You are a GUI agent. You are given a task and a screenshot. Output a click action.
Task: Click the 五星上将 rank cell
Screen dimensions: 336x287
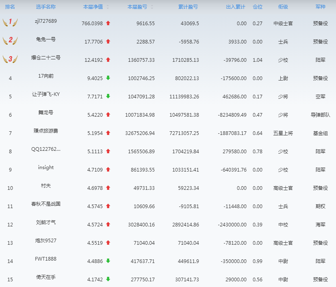pos(283,133)
